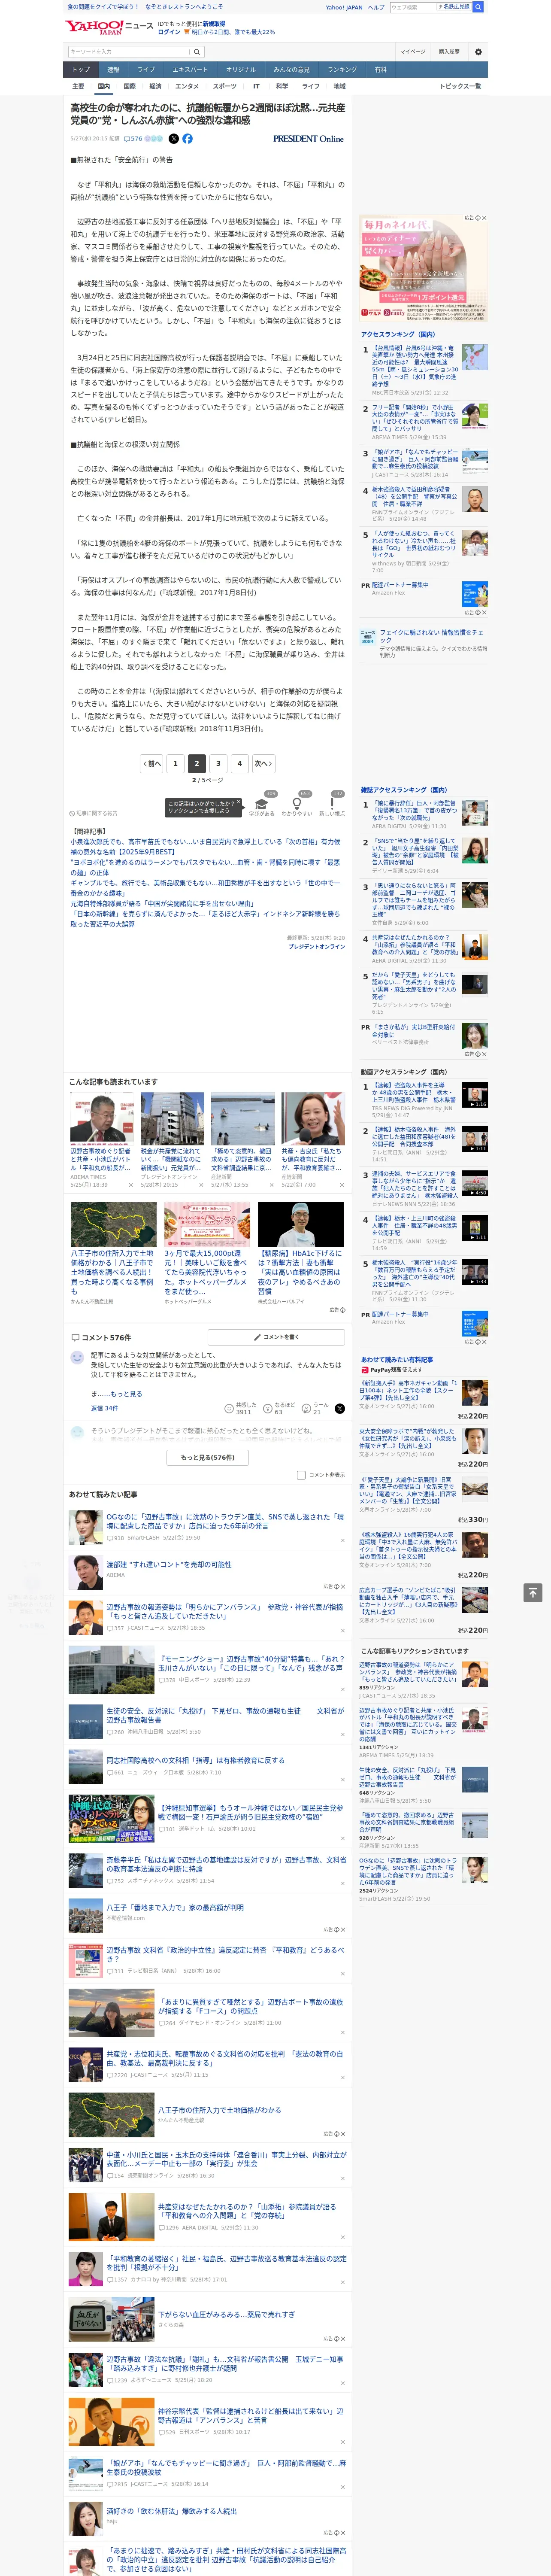
Task: Click the PRESIDENT Online logo
Action: click(308, 139)
